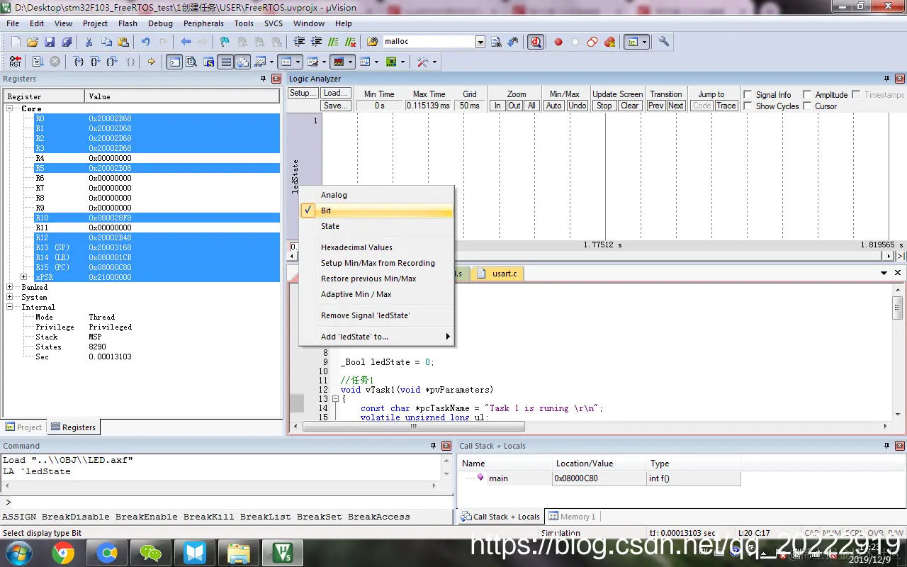The image size is (907, 567).
Task: Select Analog display type
Action: [x=376, y=195]
